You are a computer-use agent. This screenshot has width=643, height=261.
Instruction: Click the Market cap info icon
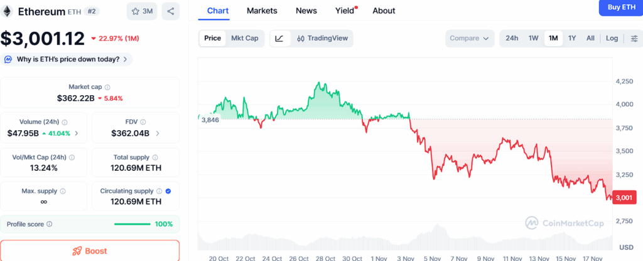click(107, 88)
